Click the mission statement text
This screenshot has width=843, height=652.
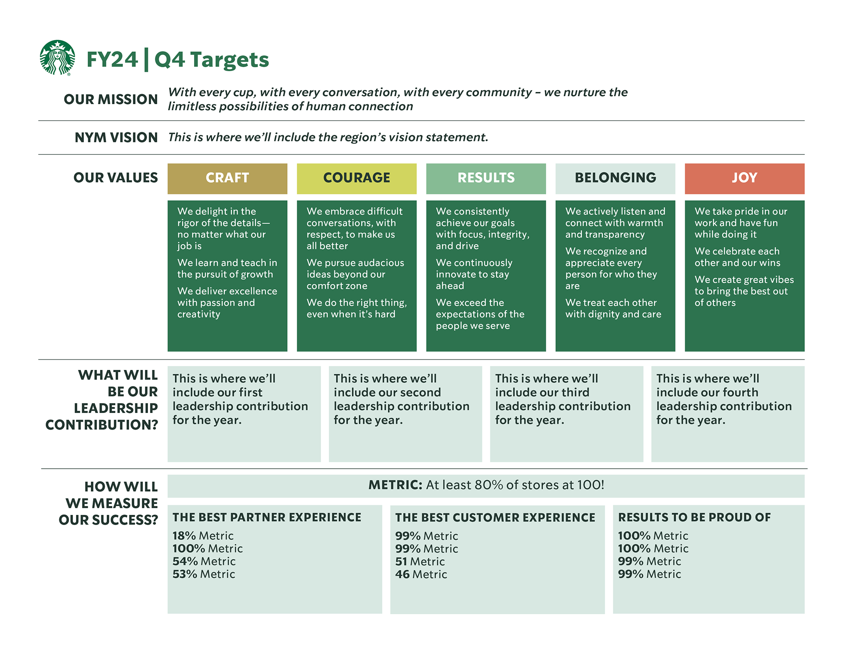(397, 99)
